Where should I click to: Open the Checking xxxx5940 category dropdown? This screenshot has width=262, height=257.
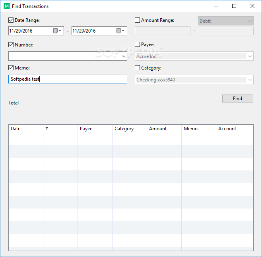click(250, 80)
